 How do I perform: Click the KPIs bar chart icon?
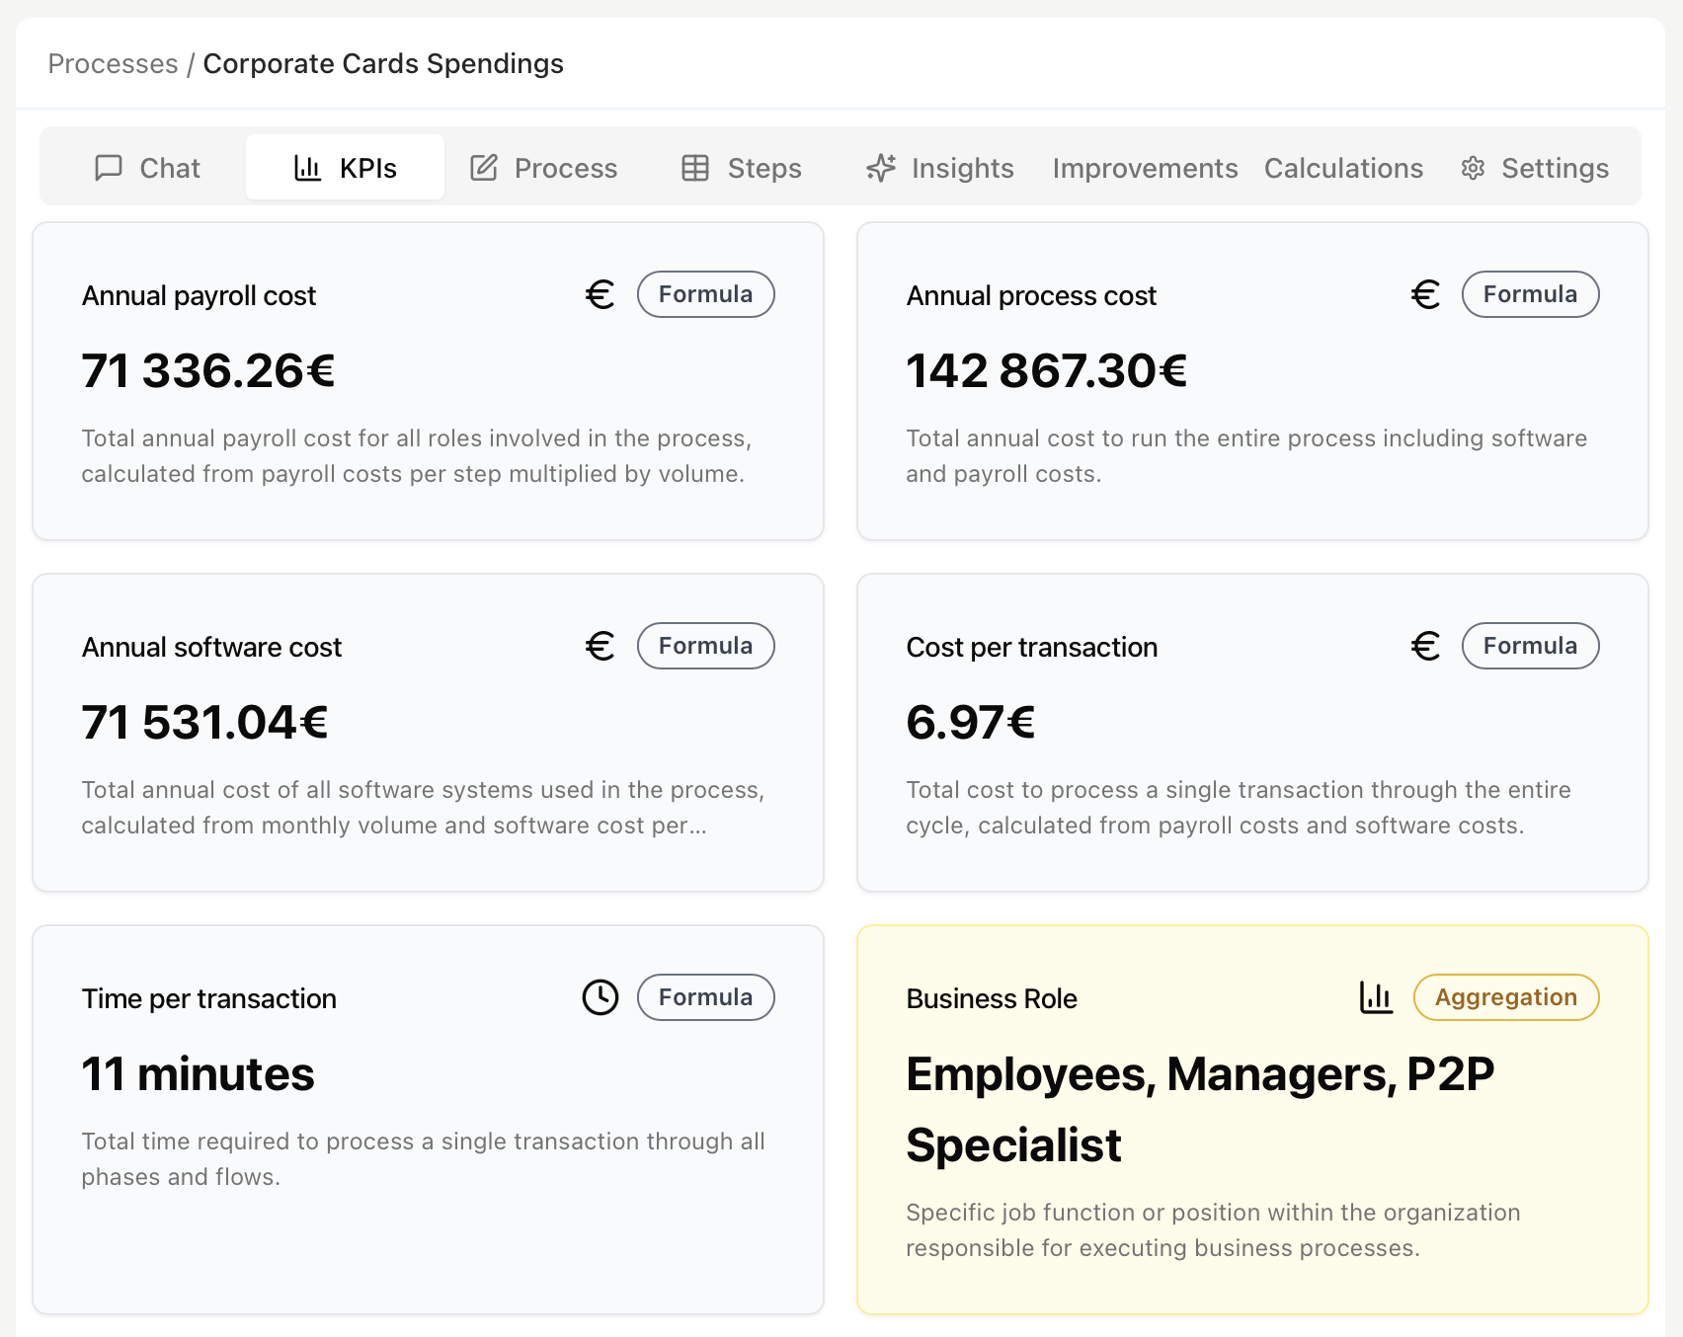tap(307, 167)
